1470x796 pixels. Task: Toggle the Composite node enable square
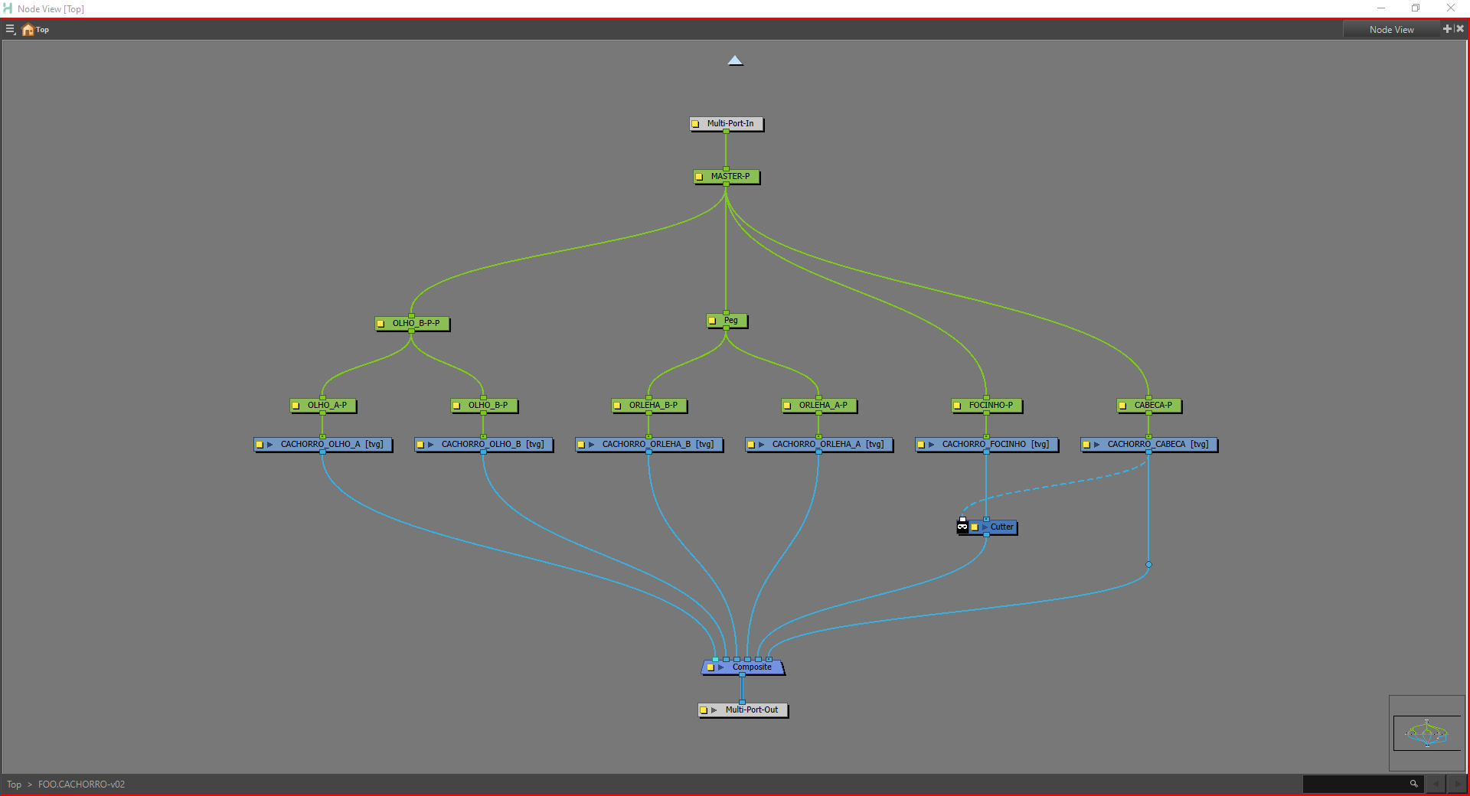click(x=710, y=667)
